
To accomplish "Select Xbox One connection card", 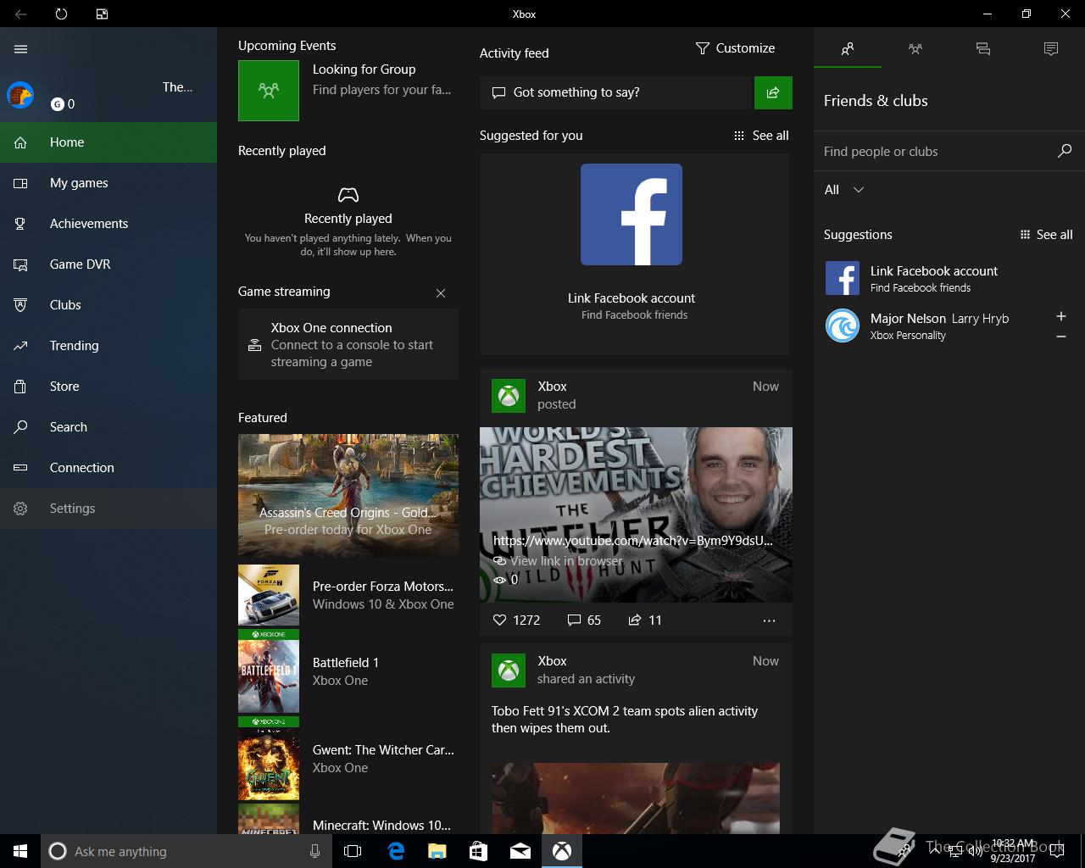I will pyautogui.click(x=348, y=344).
